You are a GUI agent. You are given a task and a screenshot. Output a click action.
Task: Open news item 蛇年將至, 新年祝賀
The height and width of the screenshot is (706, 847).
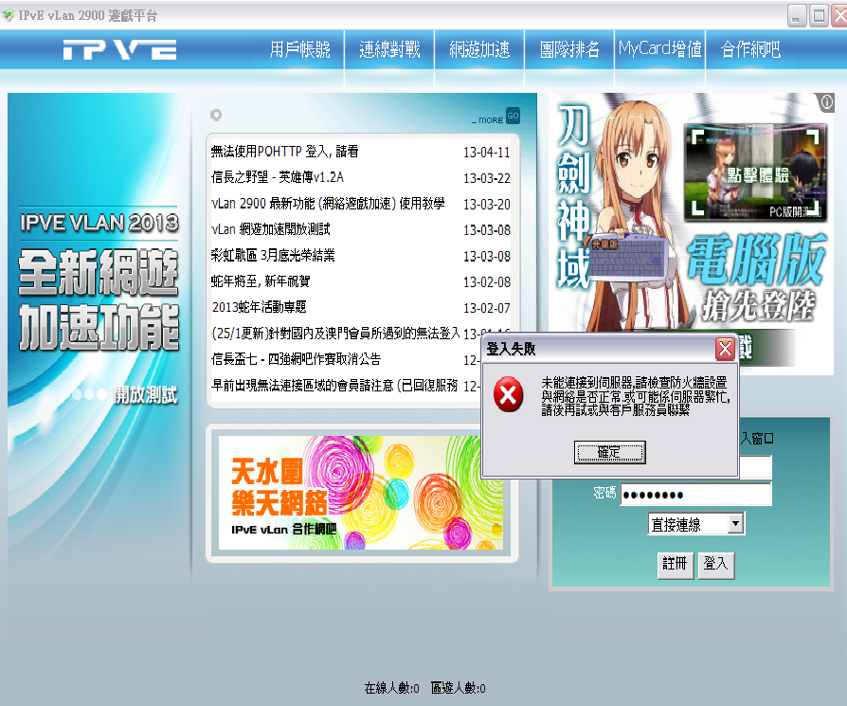tap(260, 281)
